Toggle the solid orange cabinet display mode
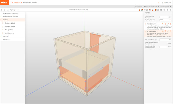Image resolution: width=173 pixels, height=104 pixels. click(x=156, y=10)
